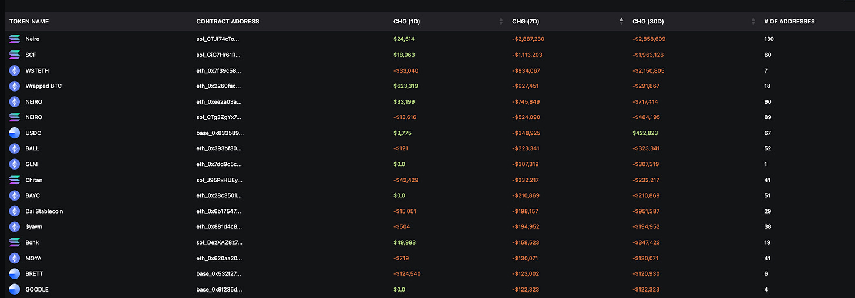Click the Ethereum icon beside MOYA
Image resolution: width=855 pixels, height=298 pixels.
tap(15, 258)
